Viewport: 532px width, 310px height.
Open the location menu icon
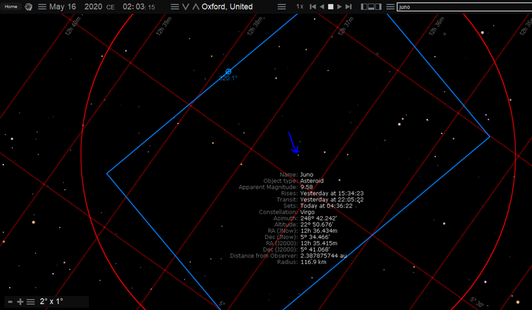(x=175, y=7)
